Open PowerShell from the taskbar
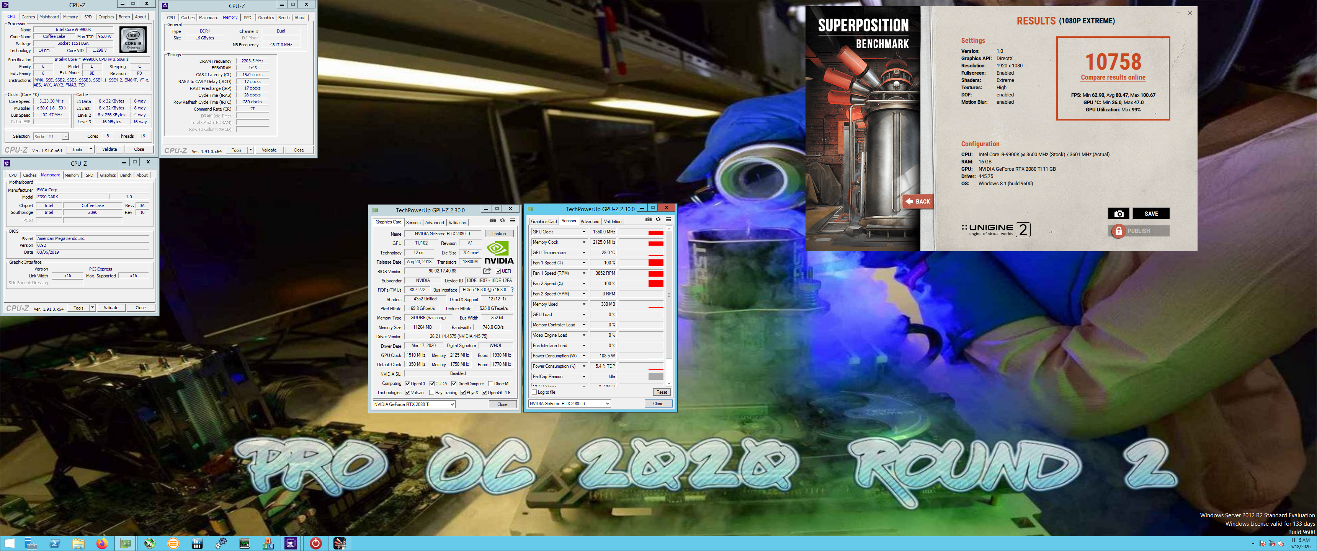The width and height of the screenshot is (1317, 551). [55, 543]
